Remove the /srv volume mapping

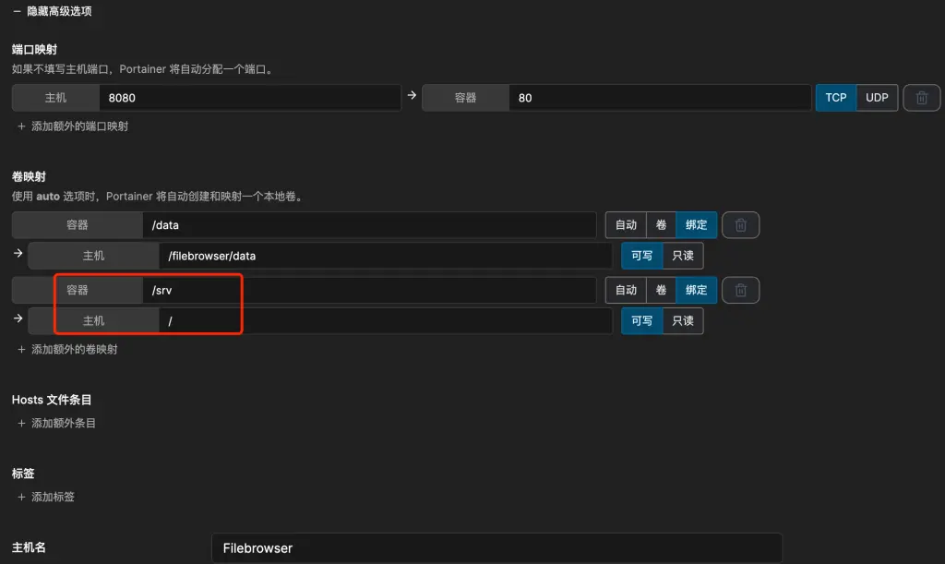point(740,291)
